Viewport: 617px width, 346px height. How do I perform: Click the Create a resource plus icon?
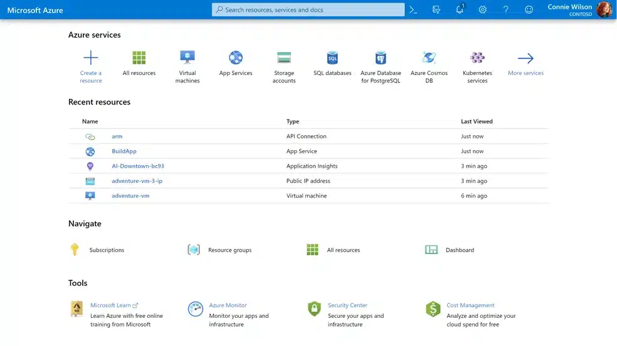(x=91, y=58)
